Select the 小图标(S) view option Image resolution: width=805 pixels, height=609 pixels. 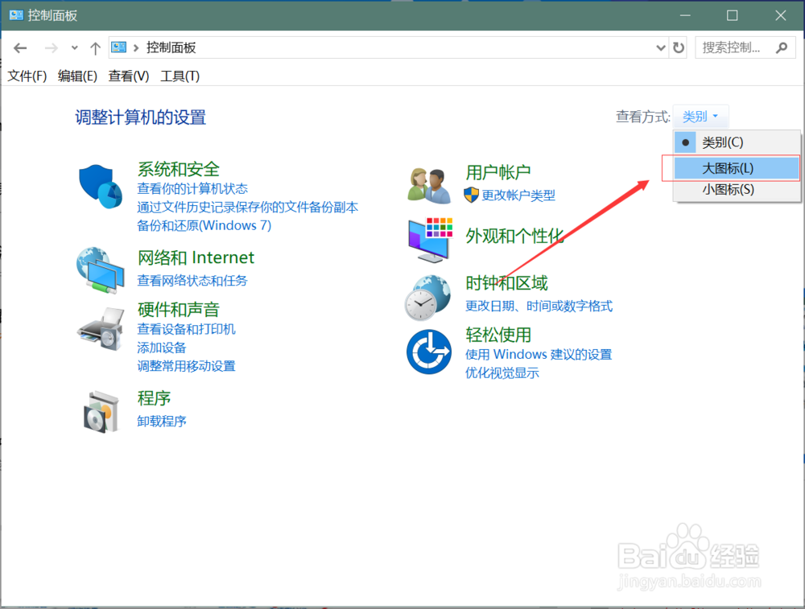pos(737,190)
